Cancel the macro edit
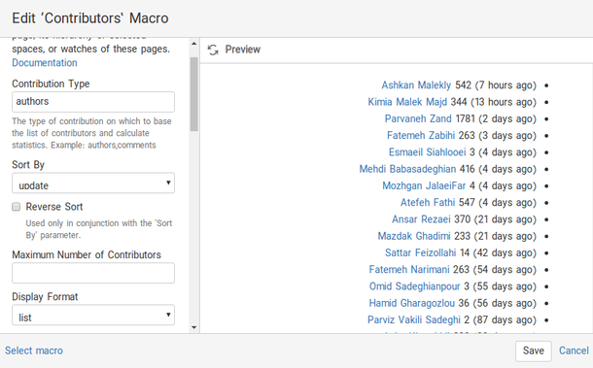593x368 pixels. pyautogui.click(x=574, y=351)
